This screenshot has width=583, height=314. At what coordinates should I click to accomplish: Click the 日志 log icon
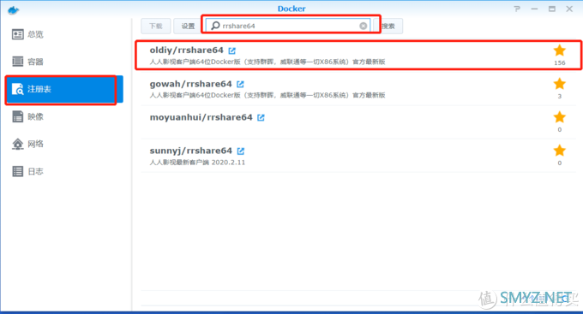click(x=17, y=171)
